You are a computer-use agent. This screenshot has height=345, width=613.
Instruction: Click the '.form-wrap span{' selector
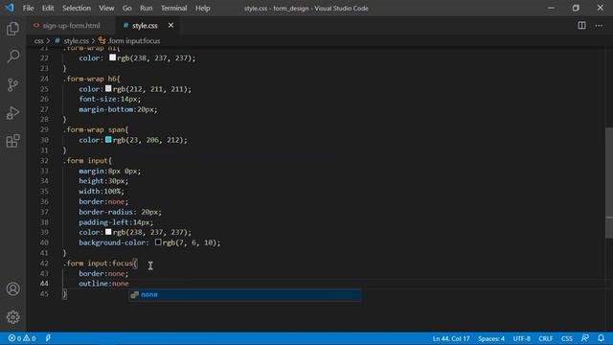pos(96,129)
